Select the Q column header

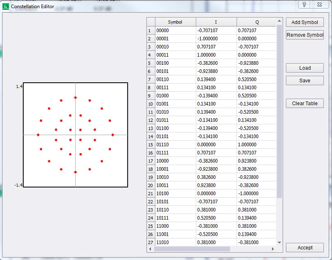point(257,22)
